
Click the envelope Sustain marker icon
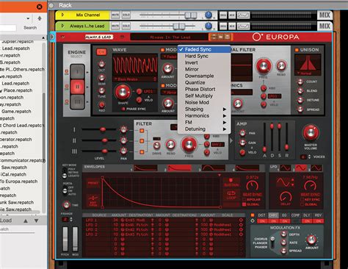coord(231,183)
